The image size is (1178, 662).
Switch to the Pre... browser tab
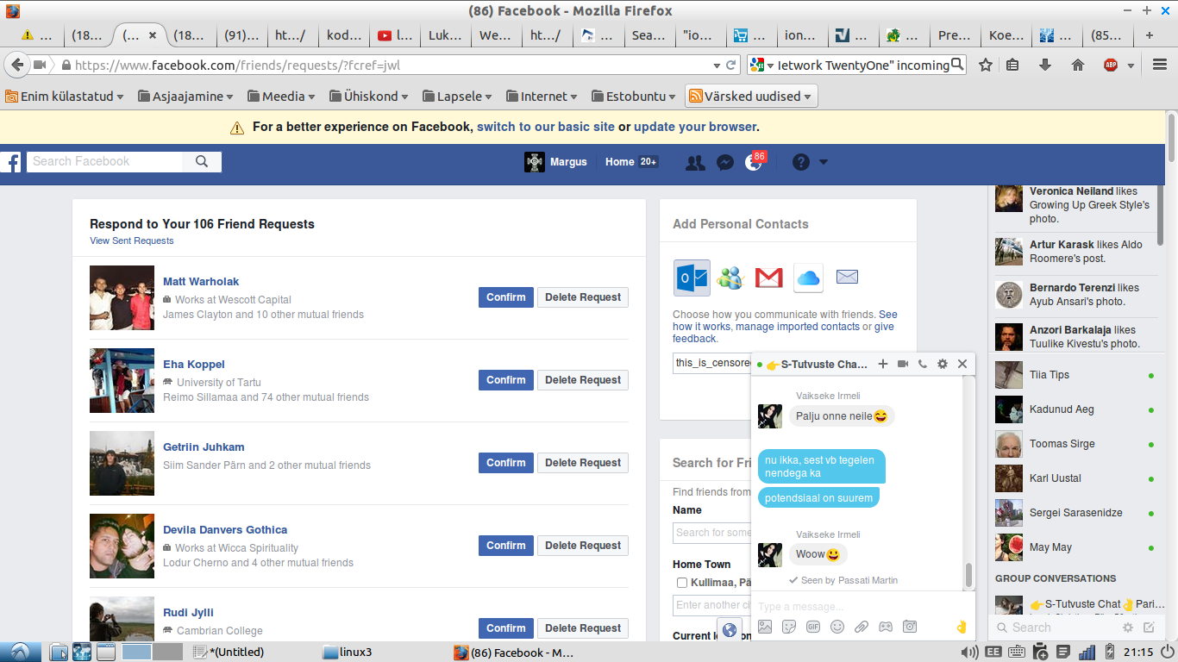[955, 35]
